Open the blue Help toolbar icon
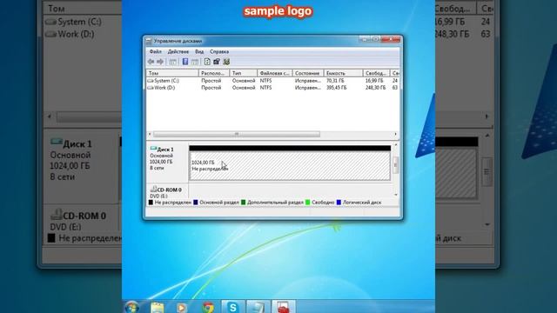This screenshot has width=557, height=313. click(x=185, y=62)
